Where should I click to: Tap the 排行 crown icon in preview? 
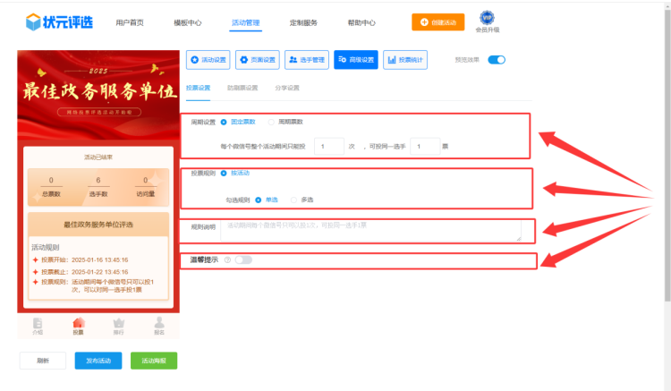click(x=118, y=324)
